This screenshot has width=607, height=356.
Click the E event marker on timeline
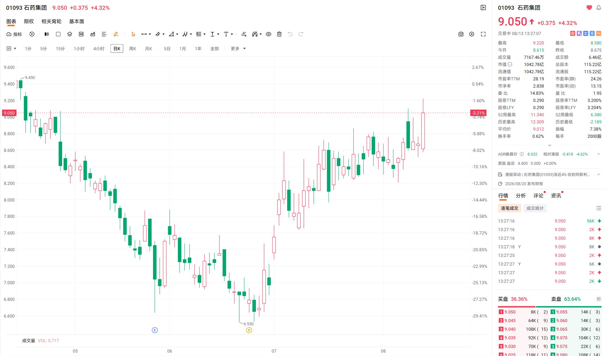click(155, 330)
